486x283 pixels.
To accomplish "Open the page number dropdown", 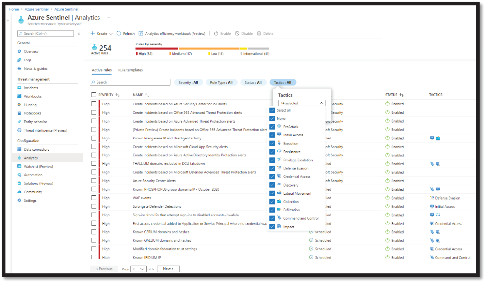I will pos(138,269).
